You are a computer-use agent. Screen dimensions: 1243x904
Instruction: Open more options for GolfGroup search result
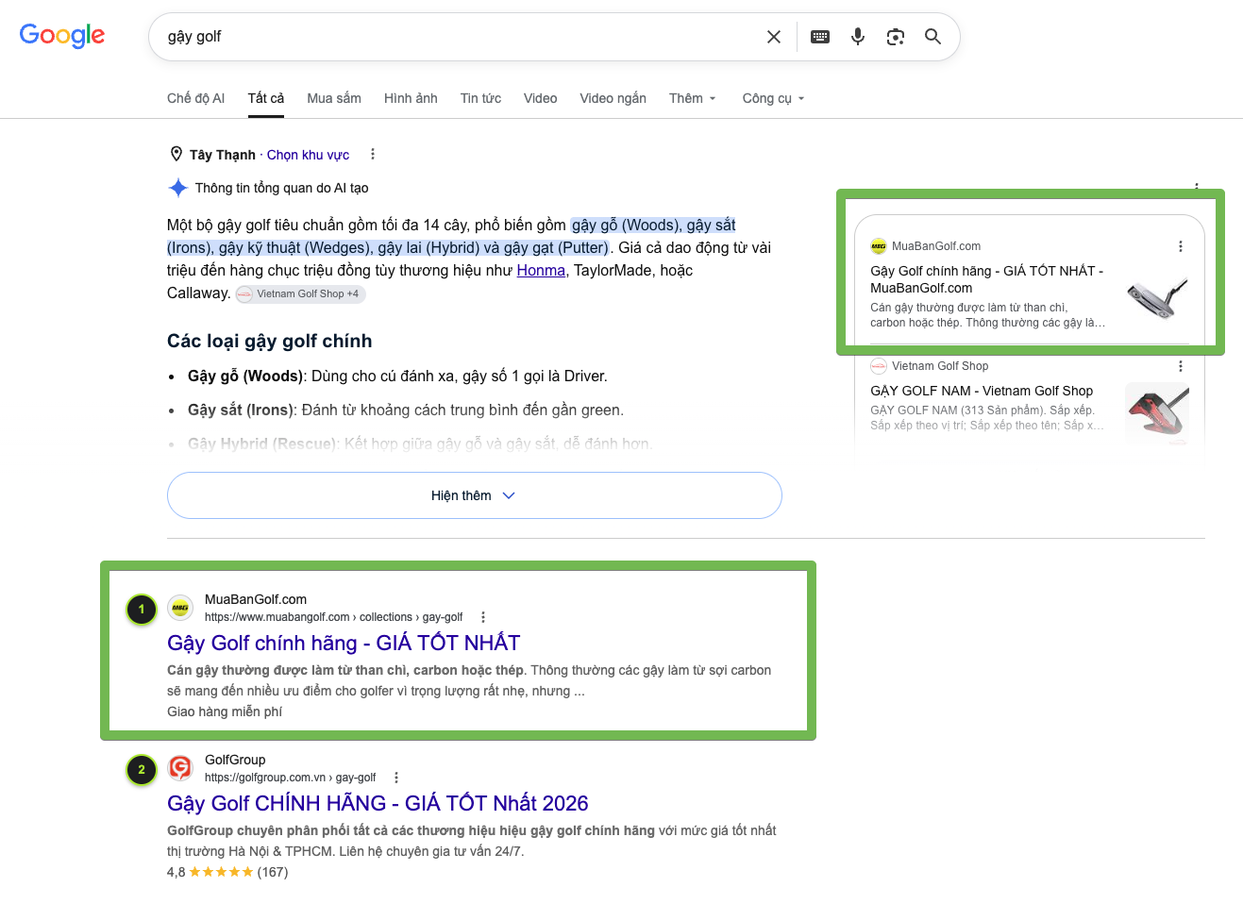click(x=396, y=778)
